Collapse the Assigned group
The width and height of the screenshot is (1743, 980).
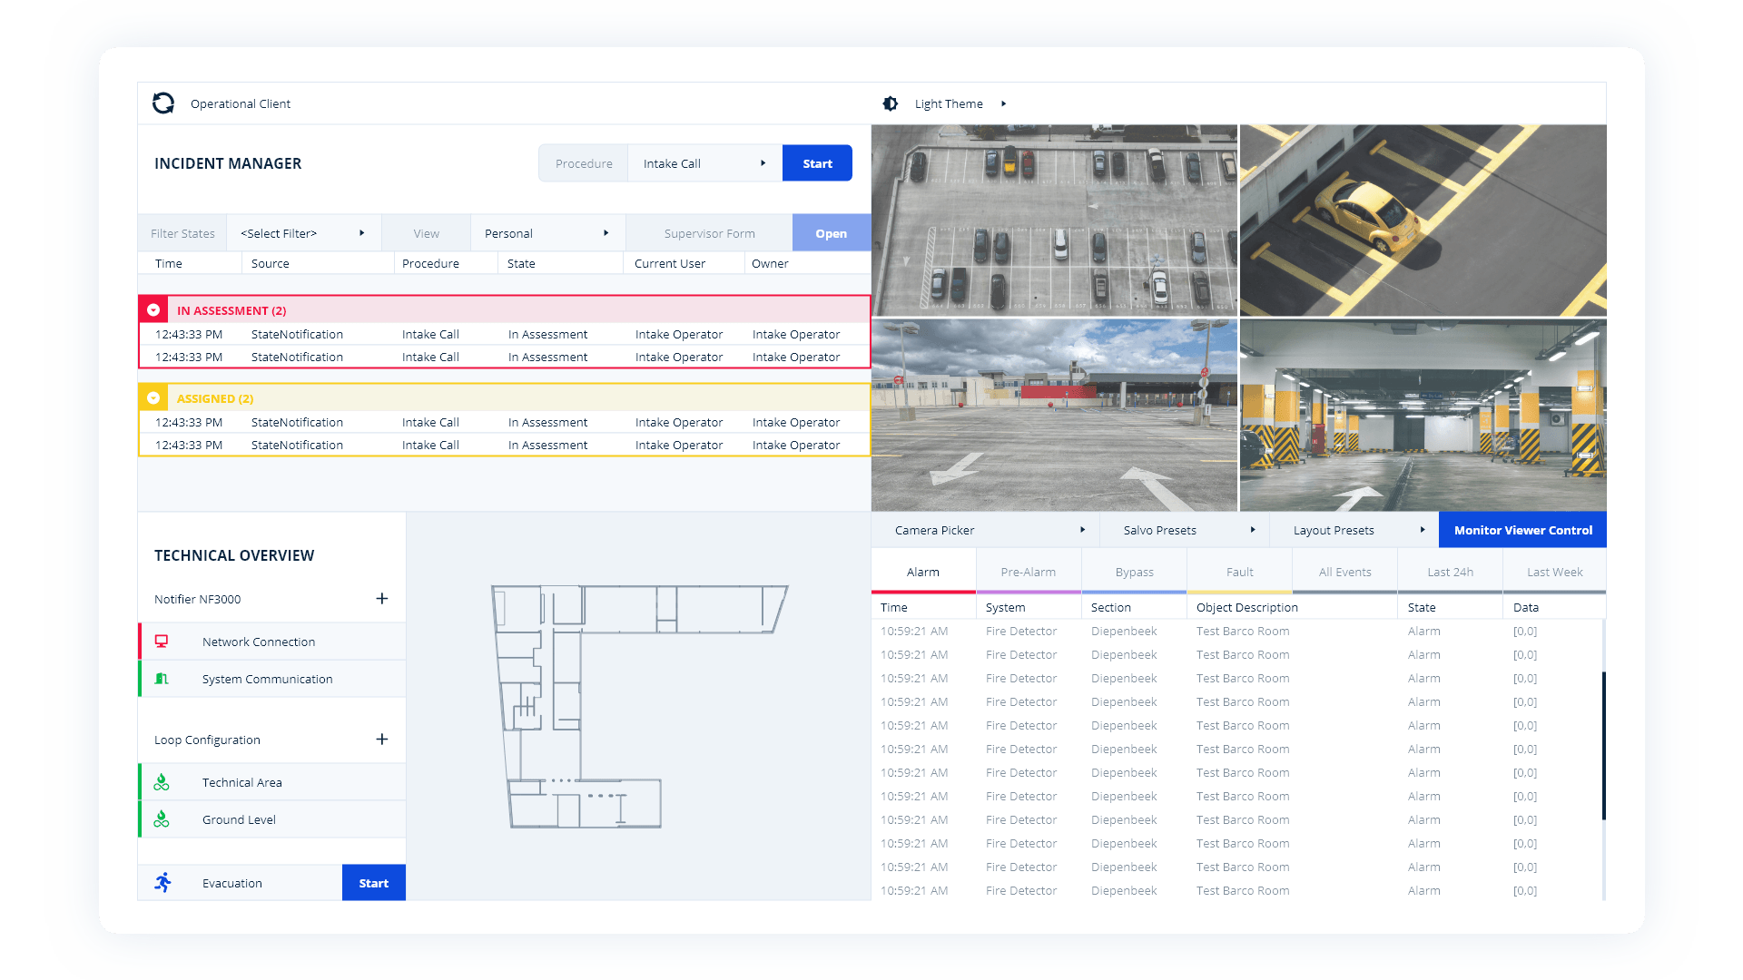tap(153, 398)
